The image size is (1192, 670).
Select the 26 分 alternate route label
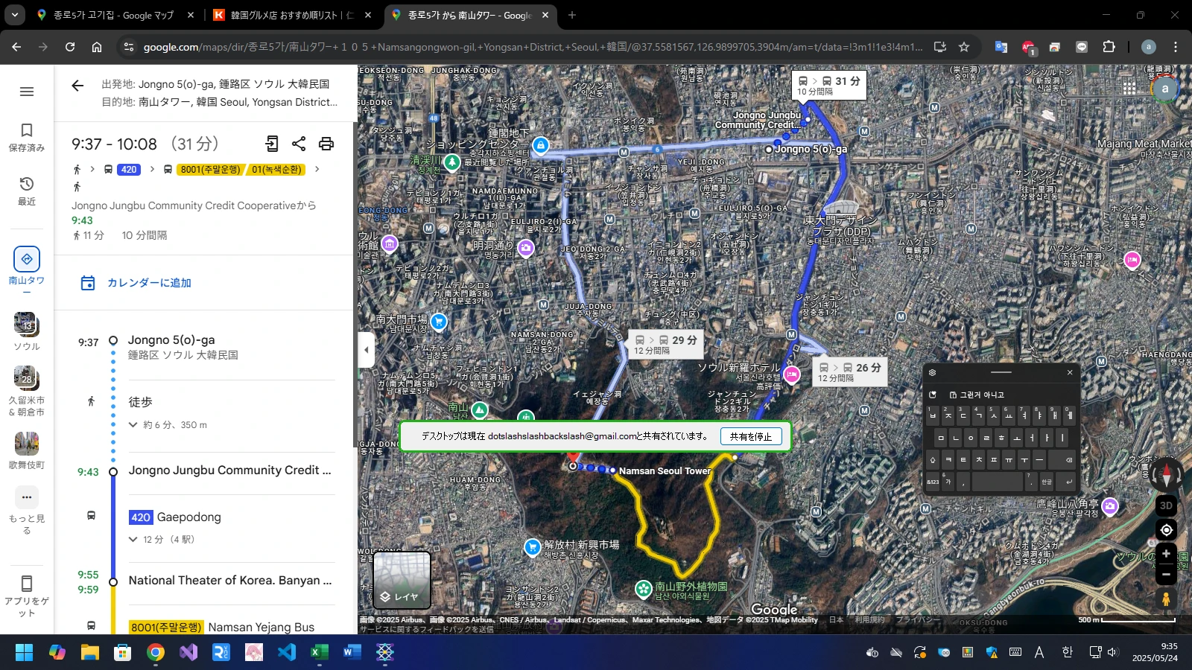click(x=850, y=372)
